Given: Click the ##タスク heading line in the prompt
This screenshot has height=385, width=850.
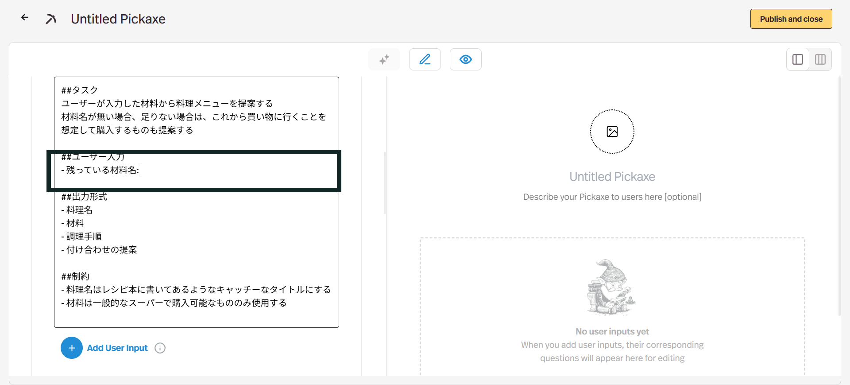Looking at the screenshot, I should point(80,90).
